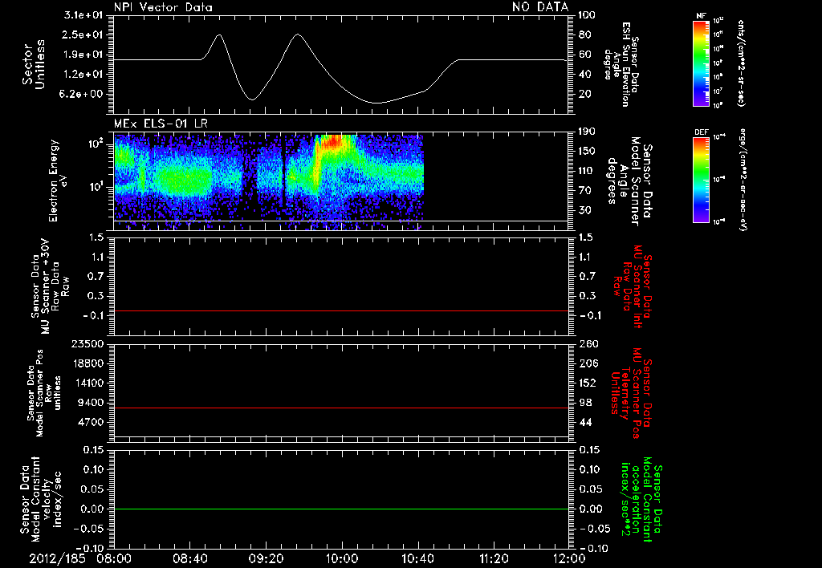822x568 pixels.
Task: Click the red line in MU Scanner +30V panel
Action: click(341, 311)
